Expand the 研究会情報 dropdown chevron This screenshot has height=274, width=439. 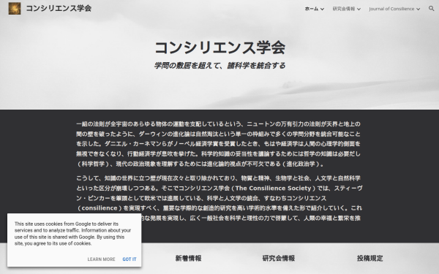pyautogui.click(x=359, y=9)
